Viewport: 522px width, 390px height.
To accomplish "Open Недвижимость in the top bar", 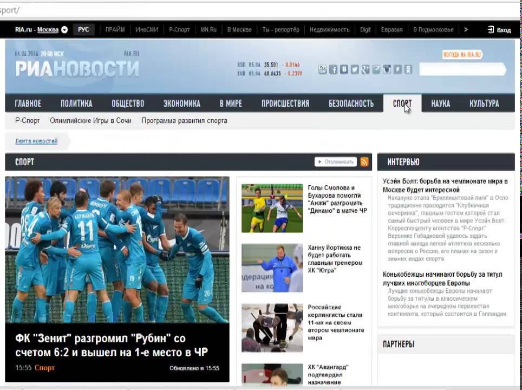I will pos(330,30).
